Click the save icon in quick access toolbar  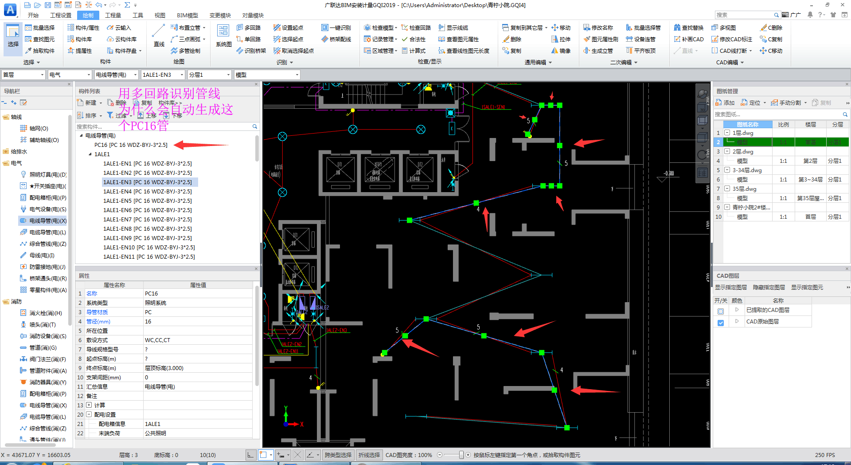click(48, 5)
